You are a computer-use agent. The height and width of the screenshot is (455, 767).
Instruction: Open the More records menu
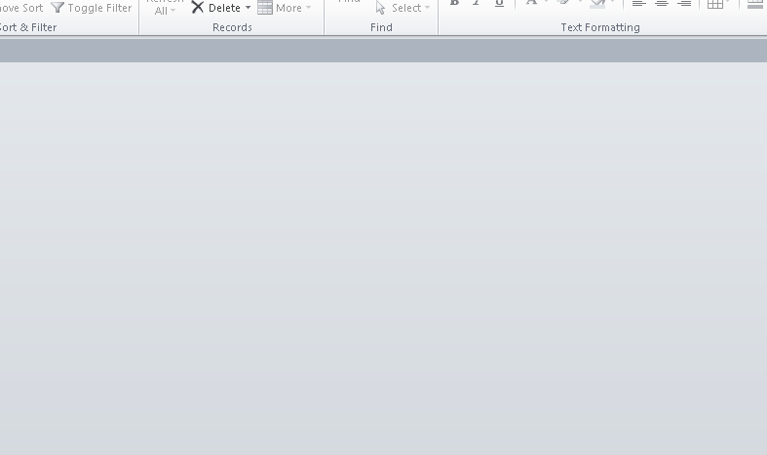pos(285,8)
